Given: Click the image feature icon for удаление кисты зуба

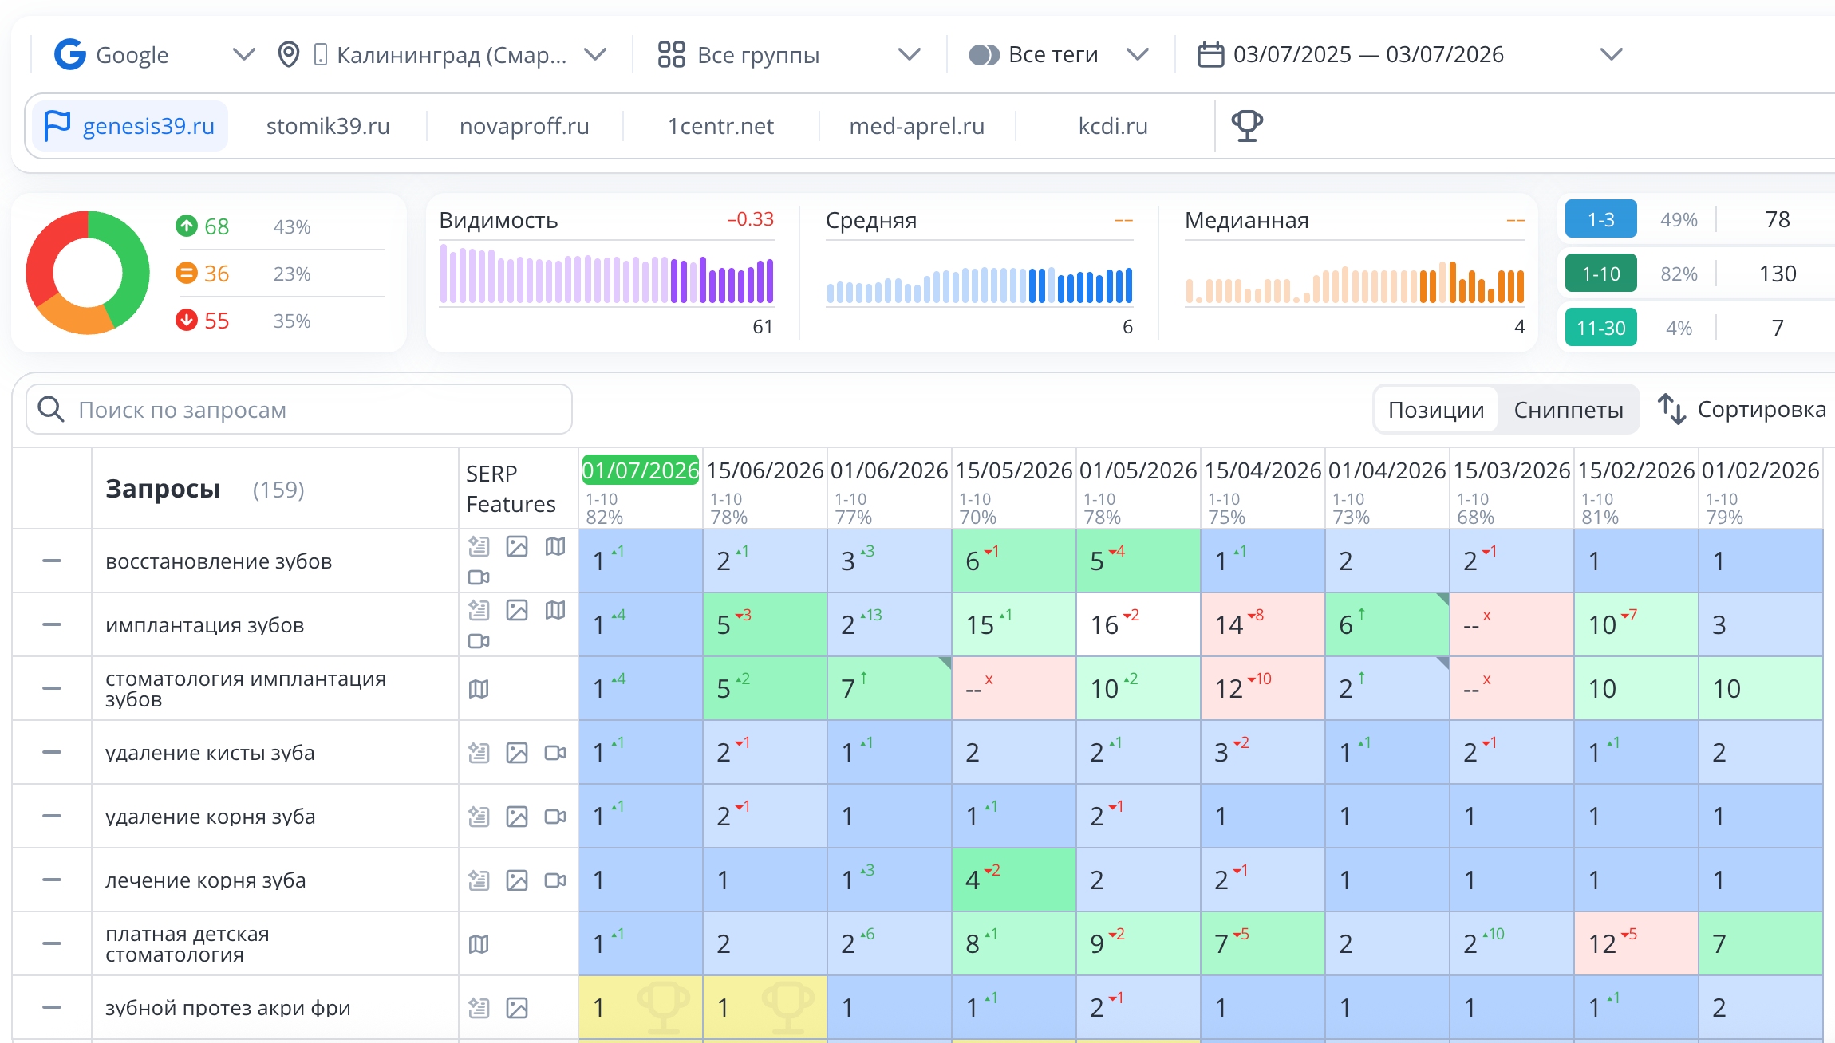Looking at the screenshot, I should [517, 753].
